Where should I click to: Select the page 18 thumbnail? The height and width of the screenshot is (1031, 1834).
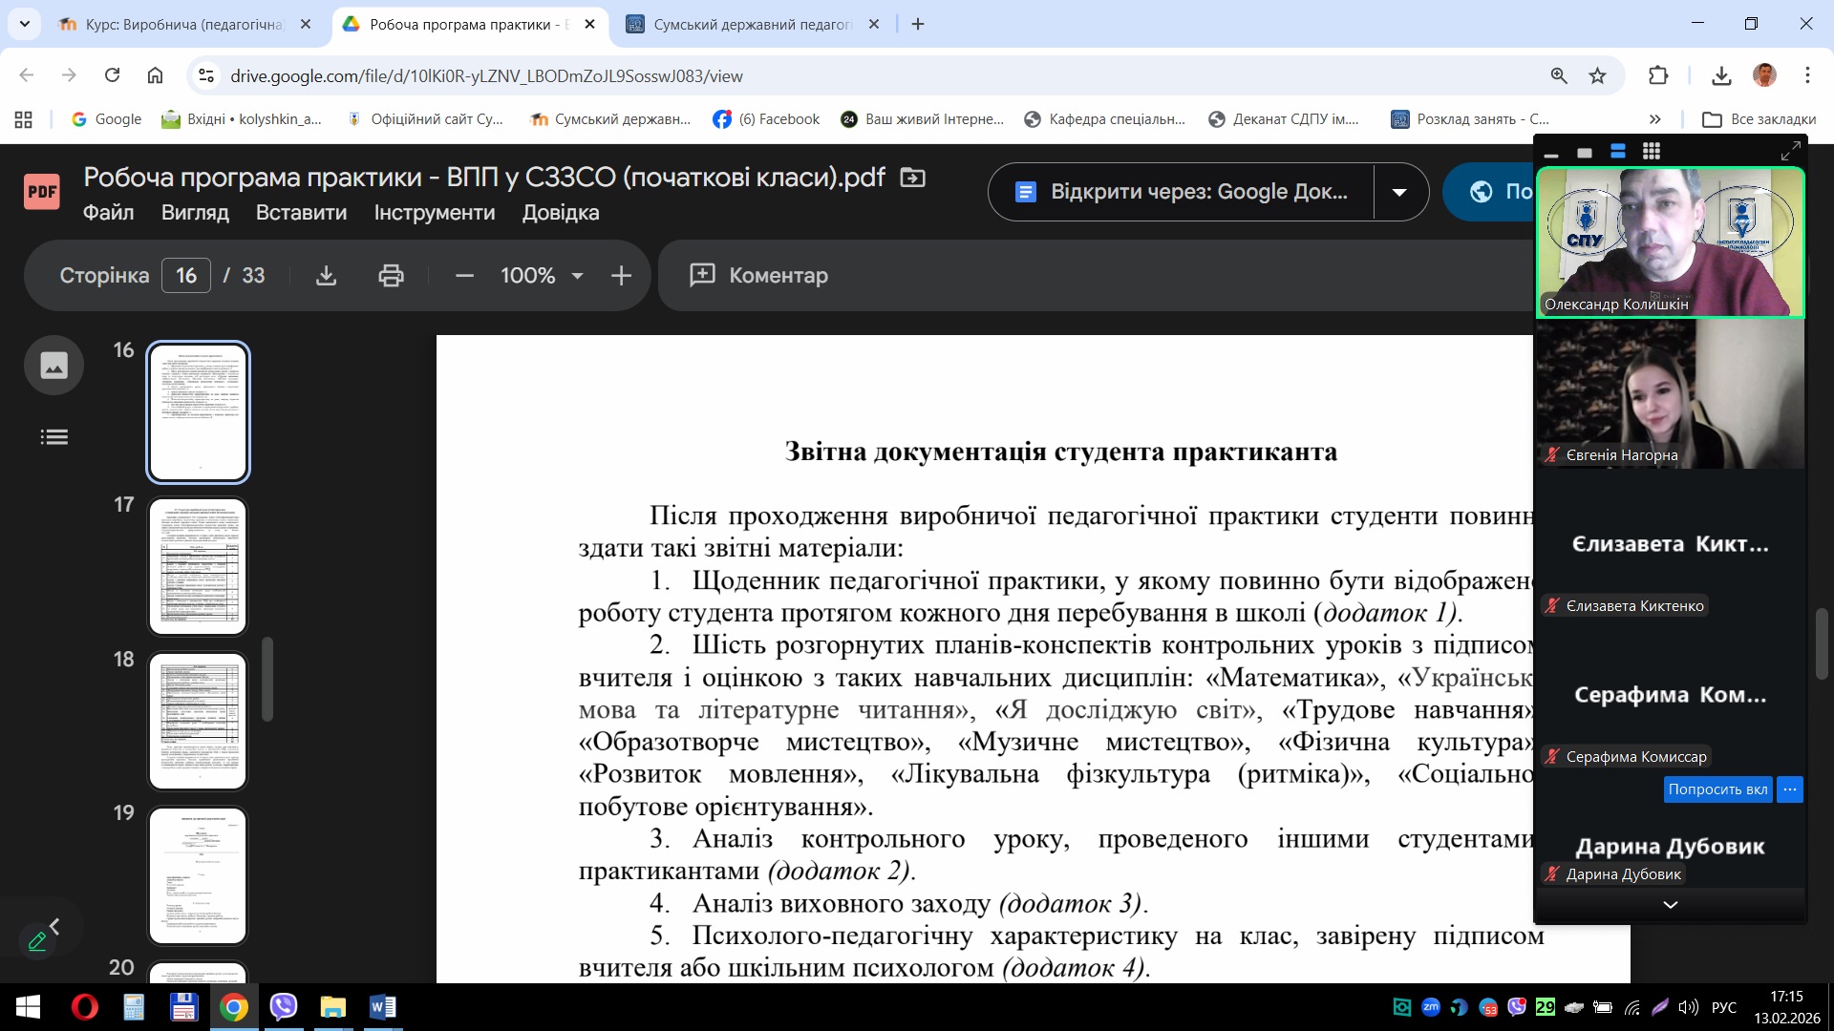[x=198, y=721]
